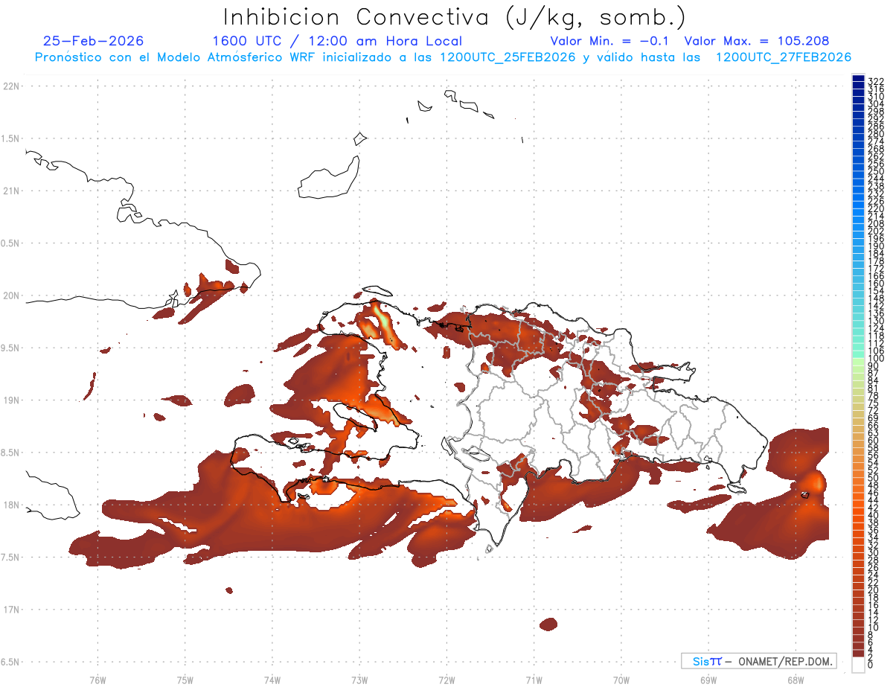The image size is (893, 690).
Task: Click the '18N' latitude label
Action: pyautogui.click(x=11, y=505)
